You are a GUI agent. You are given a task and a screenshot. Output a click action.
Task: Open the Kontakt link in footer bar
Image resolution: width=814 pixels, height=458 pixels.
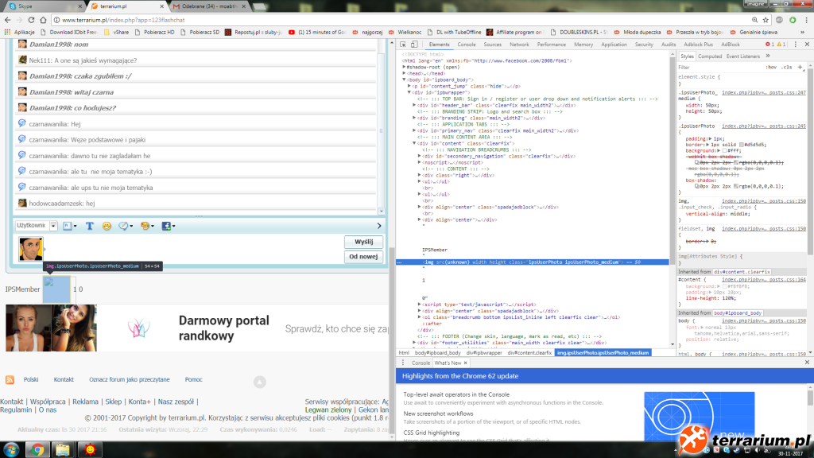(x=64, y=379)
